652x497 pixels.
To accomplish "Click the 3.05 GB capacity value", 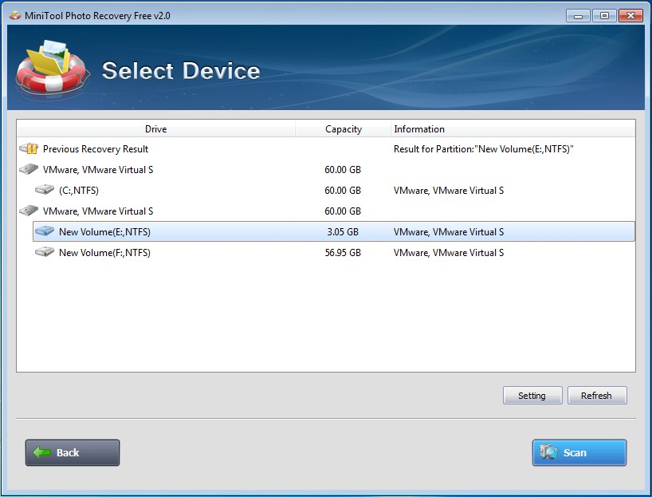I will 343,232.
